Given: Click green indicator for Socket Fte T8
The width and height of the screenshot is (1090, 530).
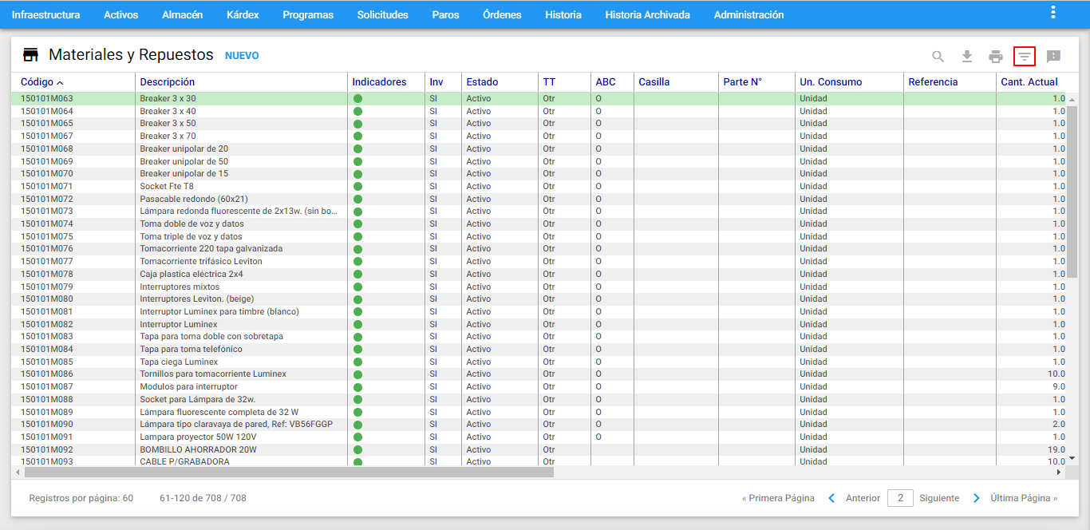Looking at the screenshot, I should (x=357, y=187).
